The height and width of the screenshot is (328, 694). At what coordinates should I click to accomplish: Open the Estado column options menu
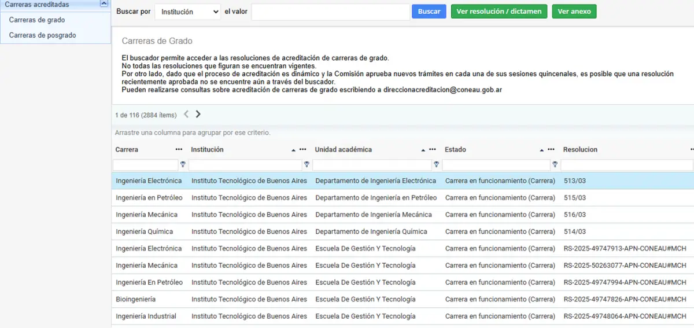coord(551,150)
